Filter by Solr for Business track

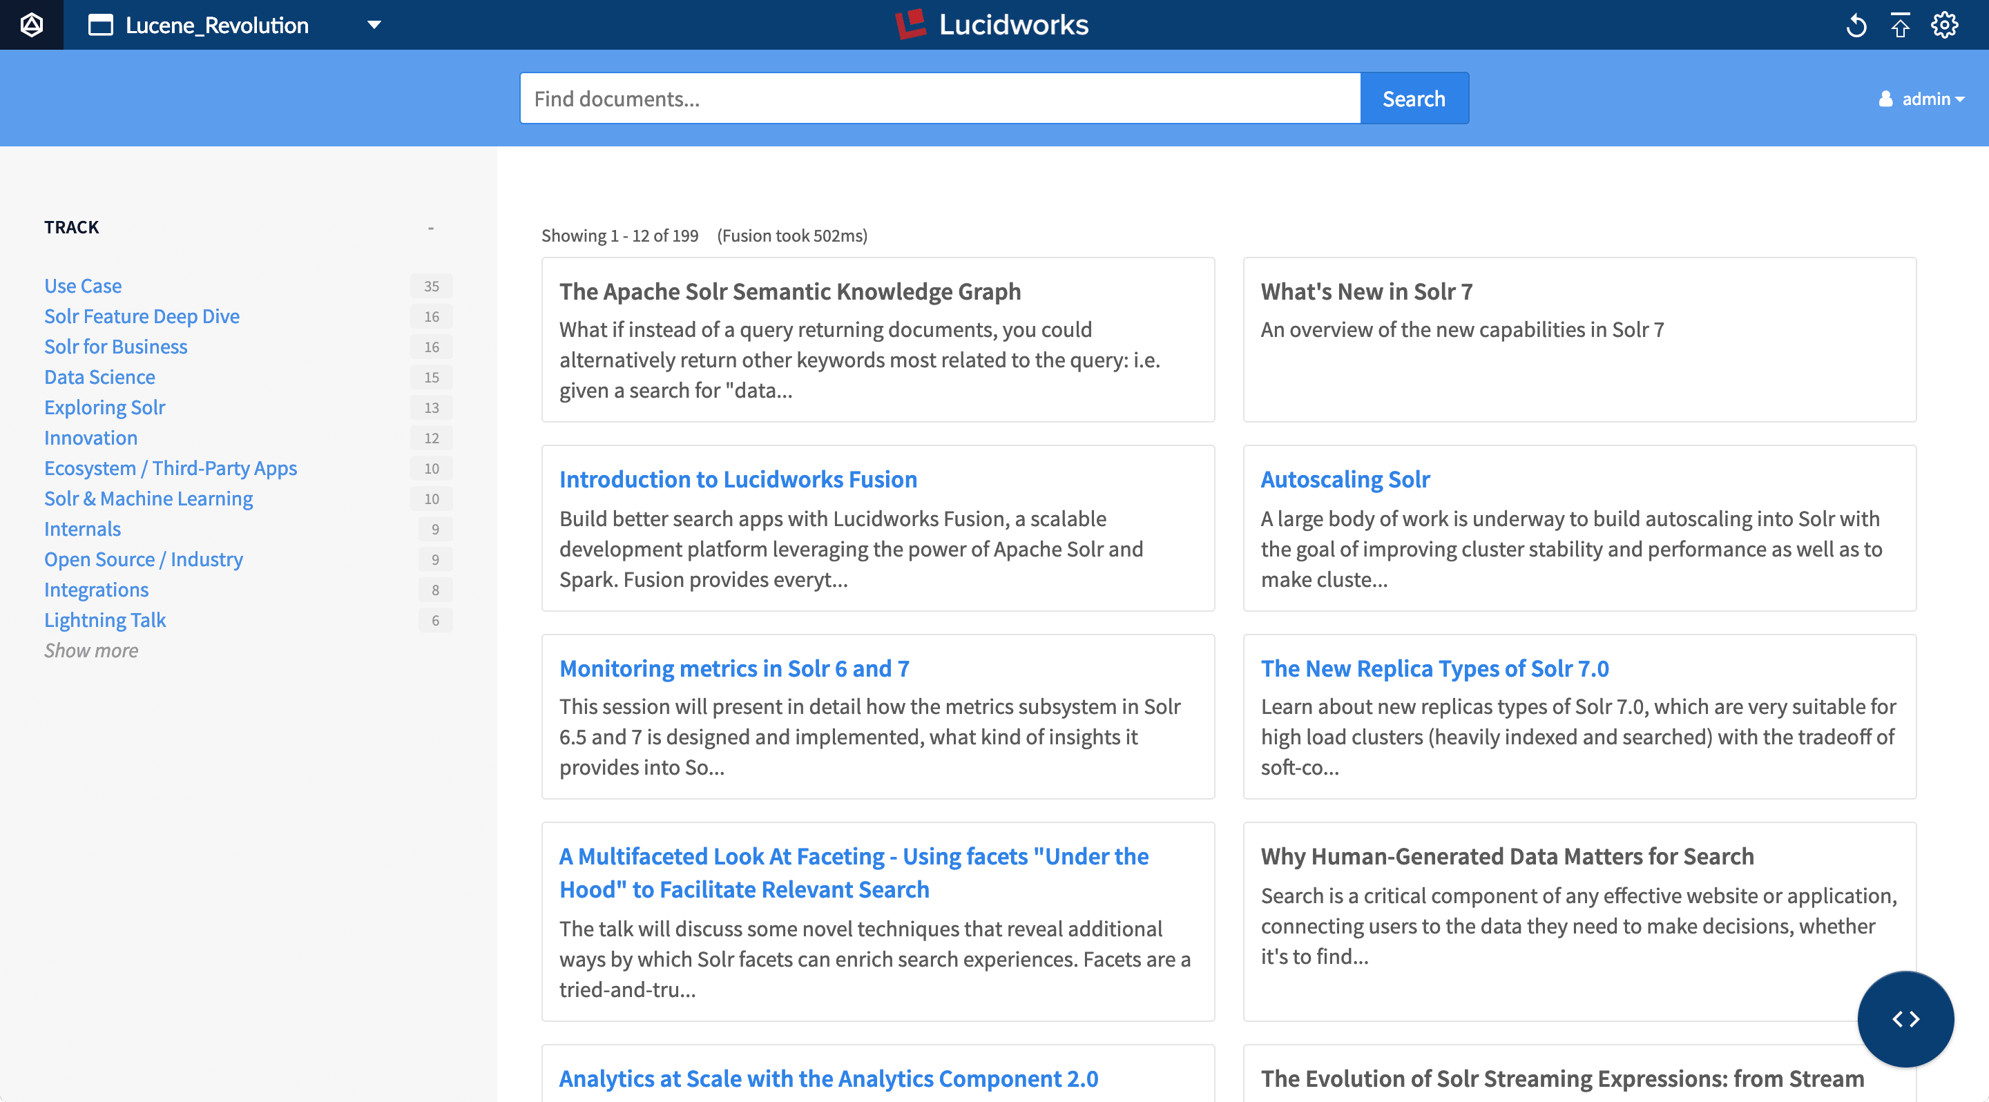116,347
